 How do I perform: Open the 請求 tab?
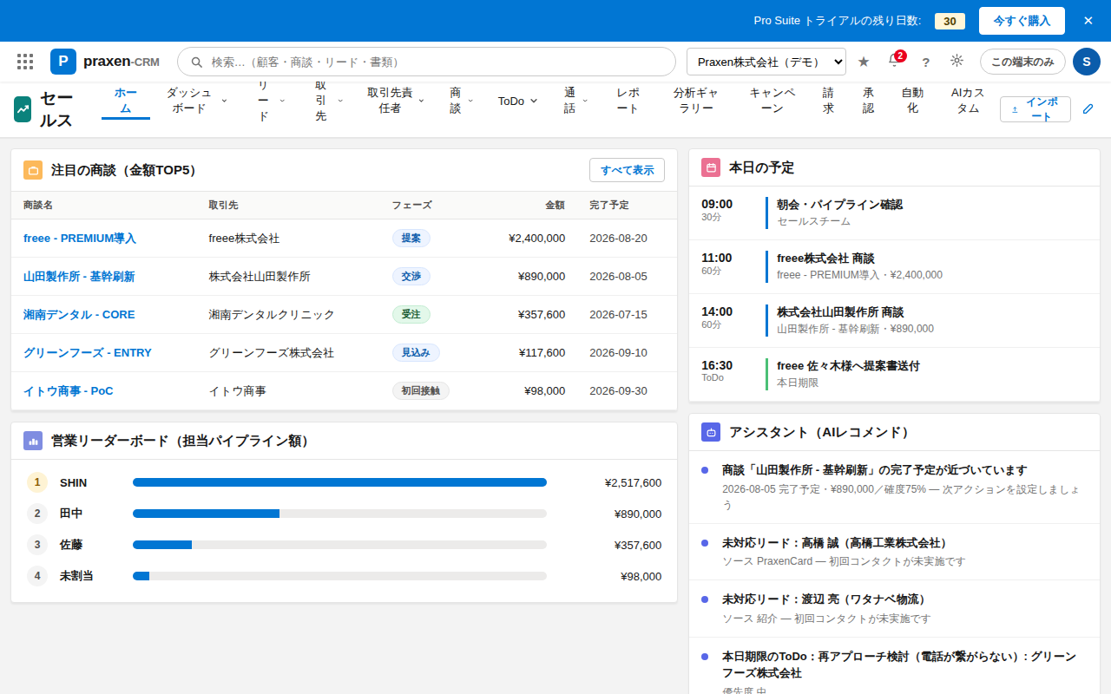pyautogui.click(x=828, y=101)
